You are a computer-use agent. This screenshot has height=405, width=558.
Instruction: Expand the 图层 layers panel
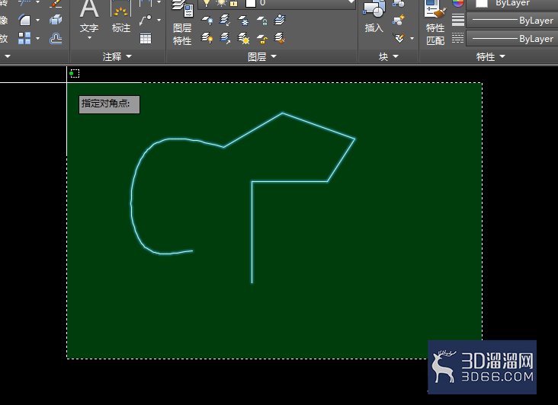(262, 56)
